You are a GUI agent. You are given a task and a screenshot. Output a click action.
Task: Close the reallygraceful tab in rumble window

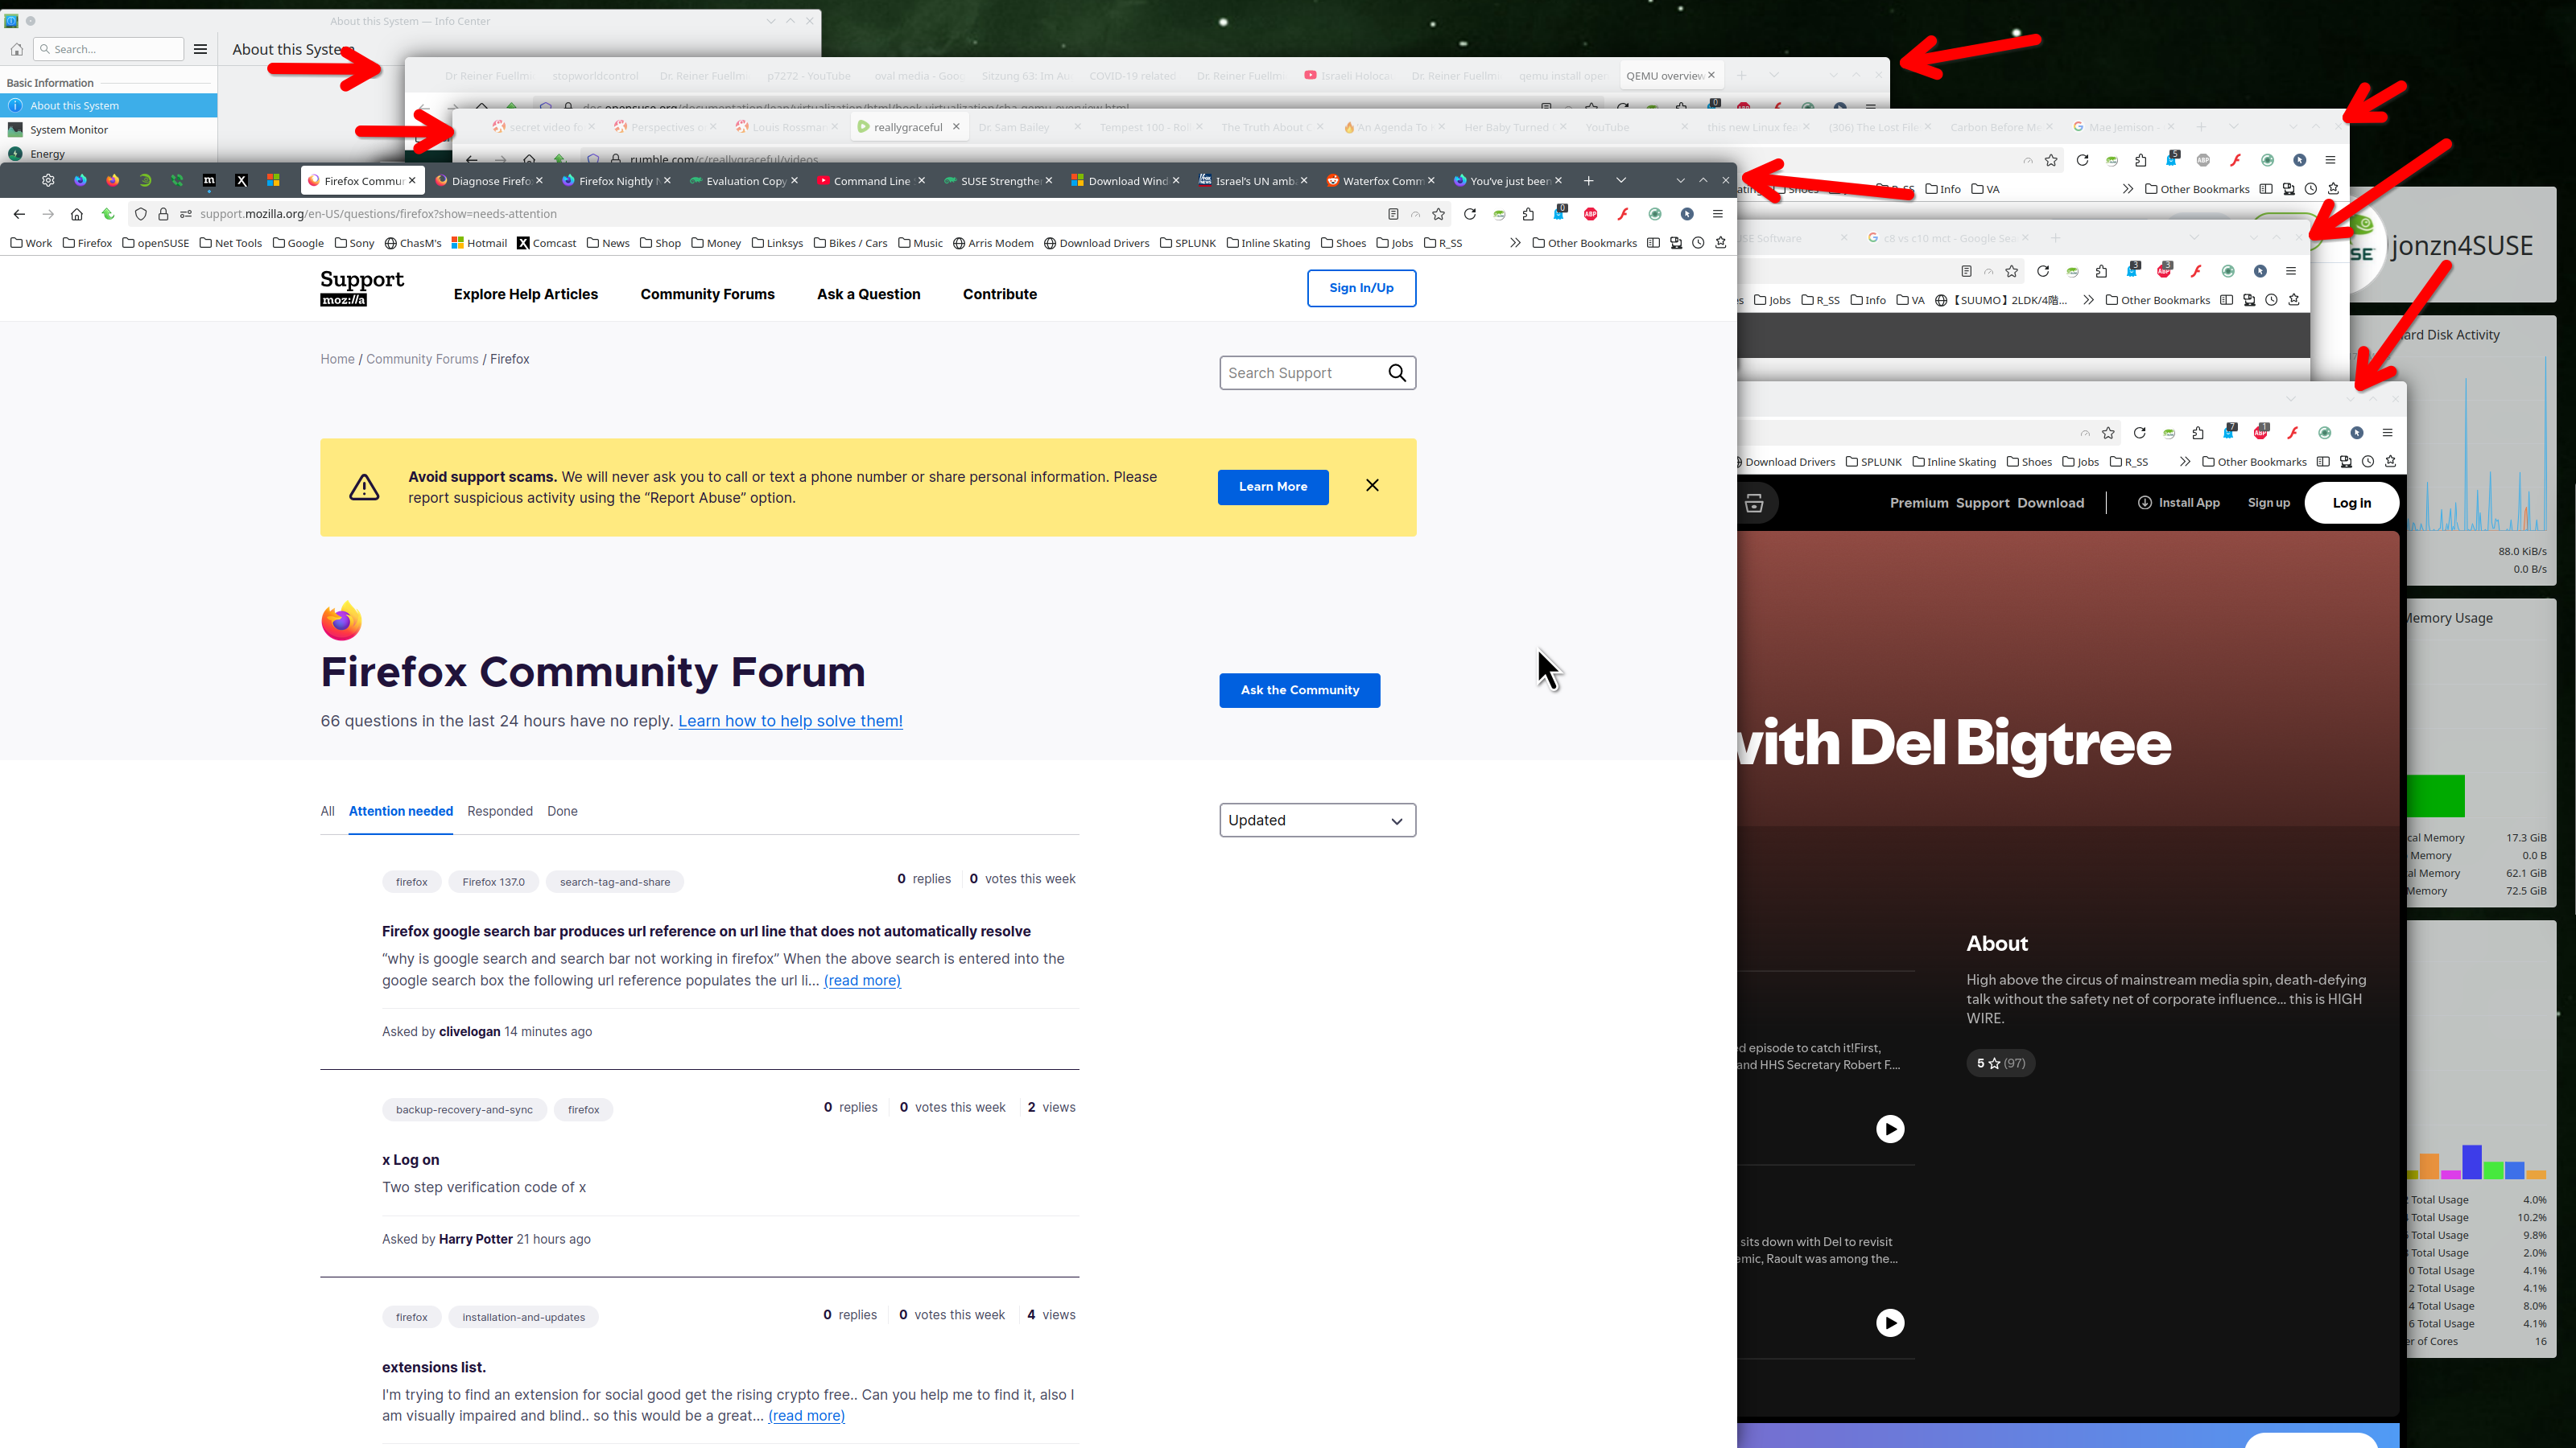956,127
